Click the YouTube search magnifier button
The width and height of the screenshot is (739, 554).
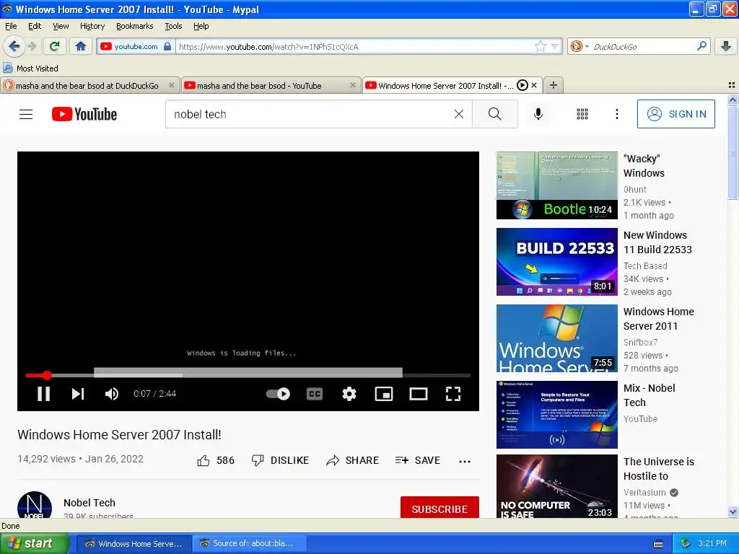pos(495,114)
